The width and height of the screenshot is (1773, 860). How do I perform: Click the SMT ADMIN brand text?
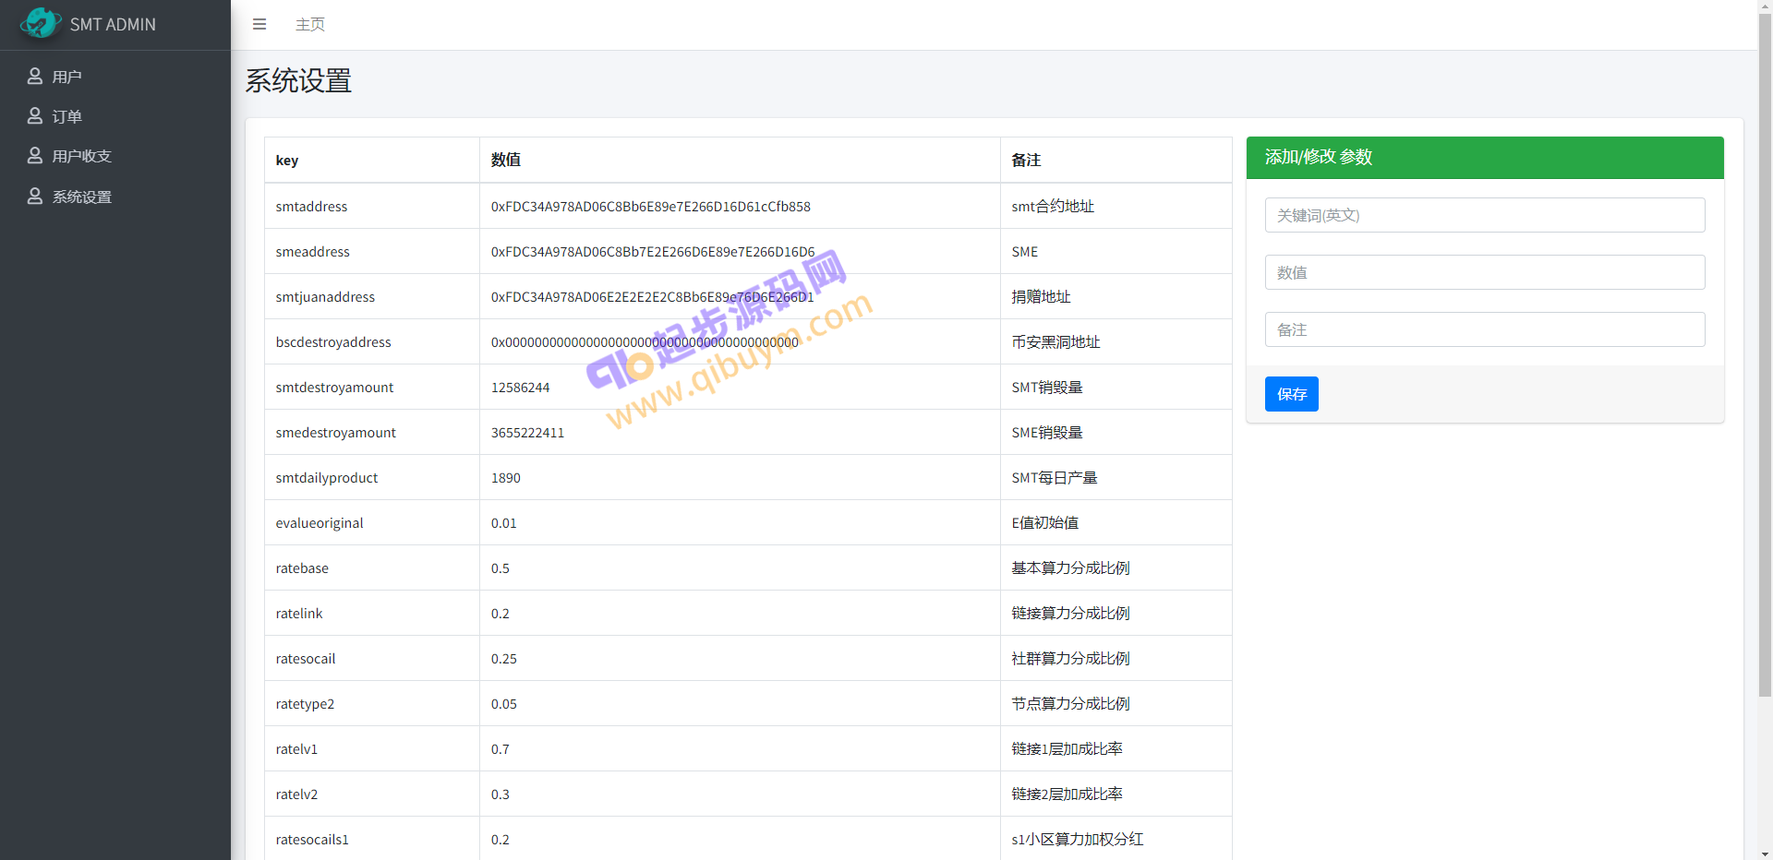[113, 24]
